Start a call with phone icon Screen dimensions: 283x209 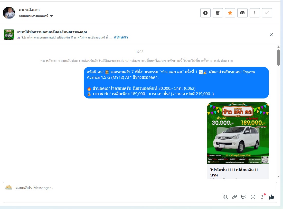(x=225, y=197)
